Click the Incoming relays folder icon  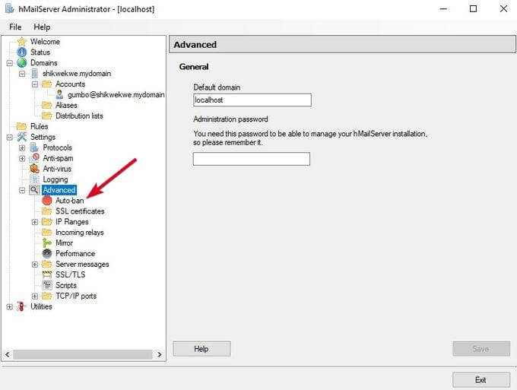[47, 232]
